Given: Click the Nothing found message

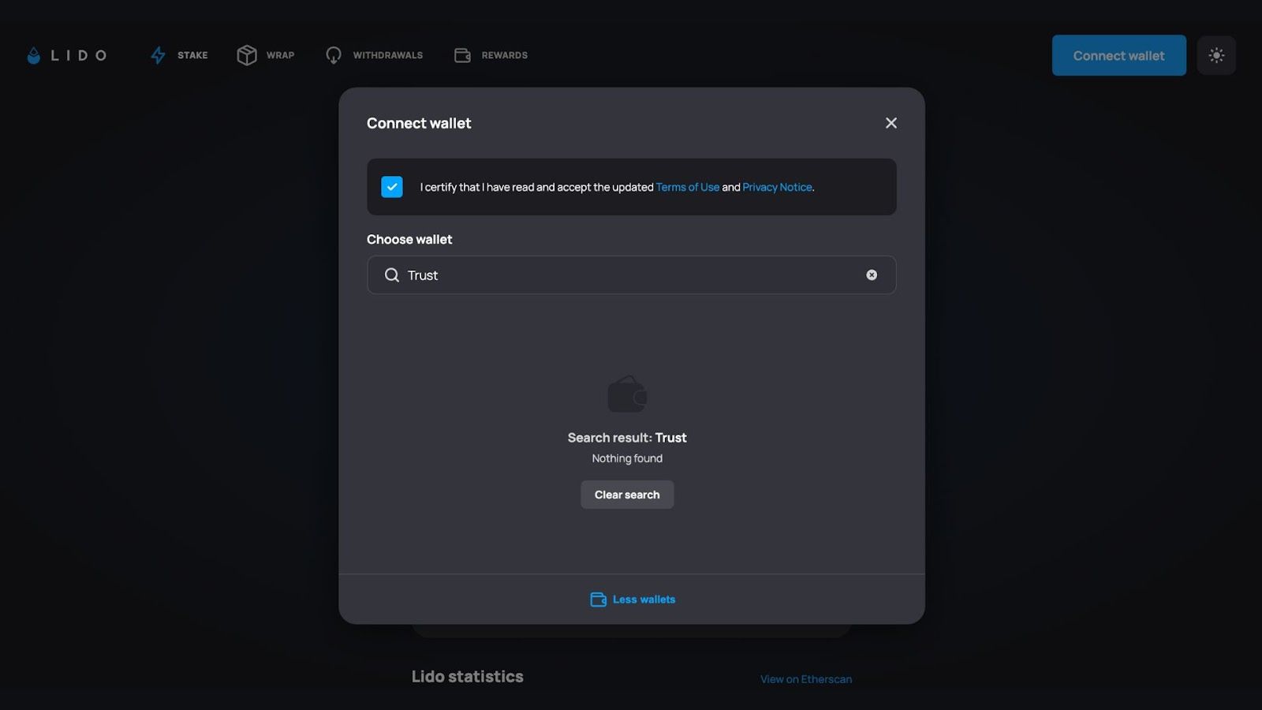Looking at the screenshot, I should click(x=627, y=458).
